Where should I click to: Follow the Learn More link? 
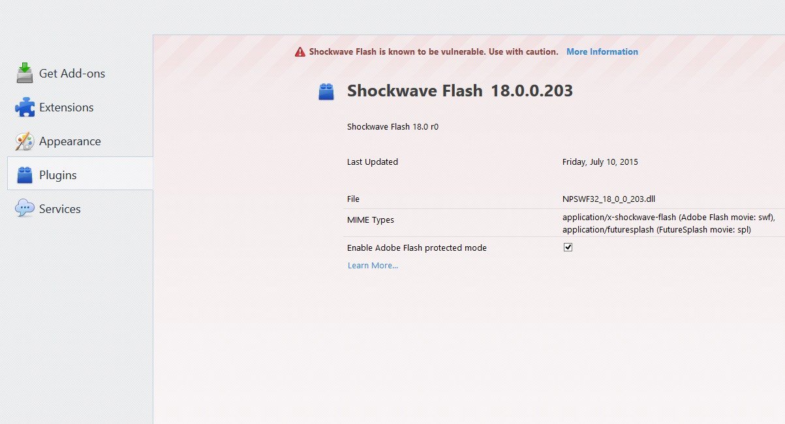click(373, 266)
